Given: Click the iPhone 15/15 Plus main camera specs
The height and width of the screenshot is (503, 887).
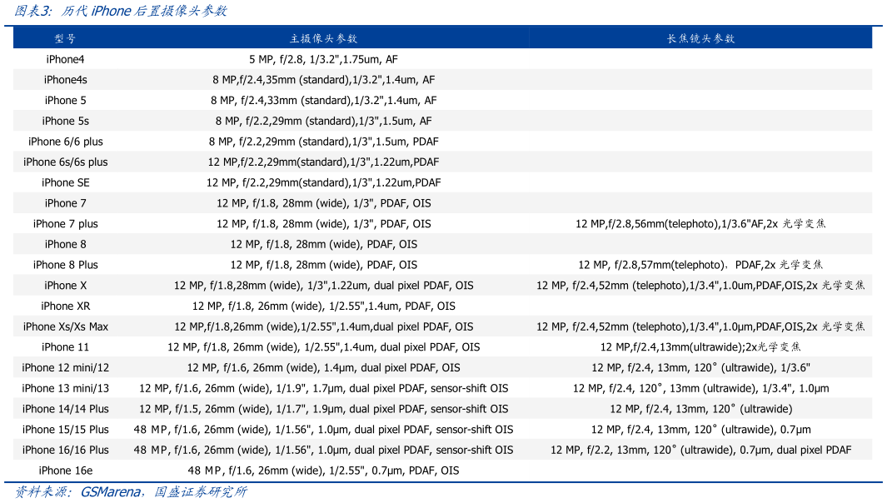Looking at the screenshot, I should click(x=324, y=430).
